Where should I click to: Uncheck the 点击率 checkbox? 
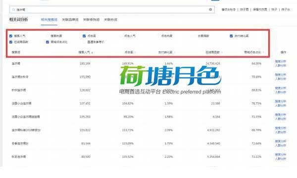84,36
